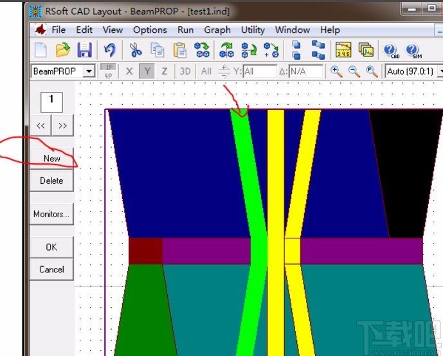The width and height of the screenshot is (443, 356).
Task: Open the Auto (97.0:1) aspect ratio dropdown
Action: 413,71
